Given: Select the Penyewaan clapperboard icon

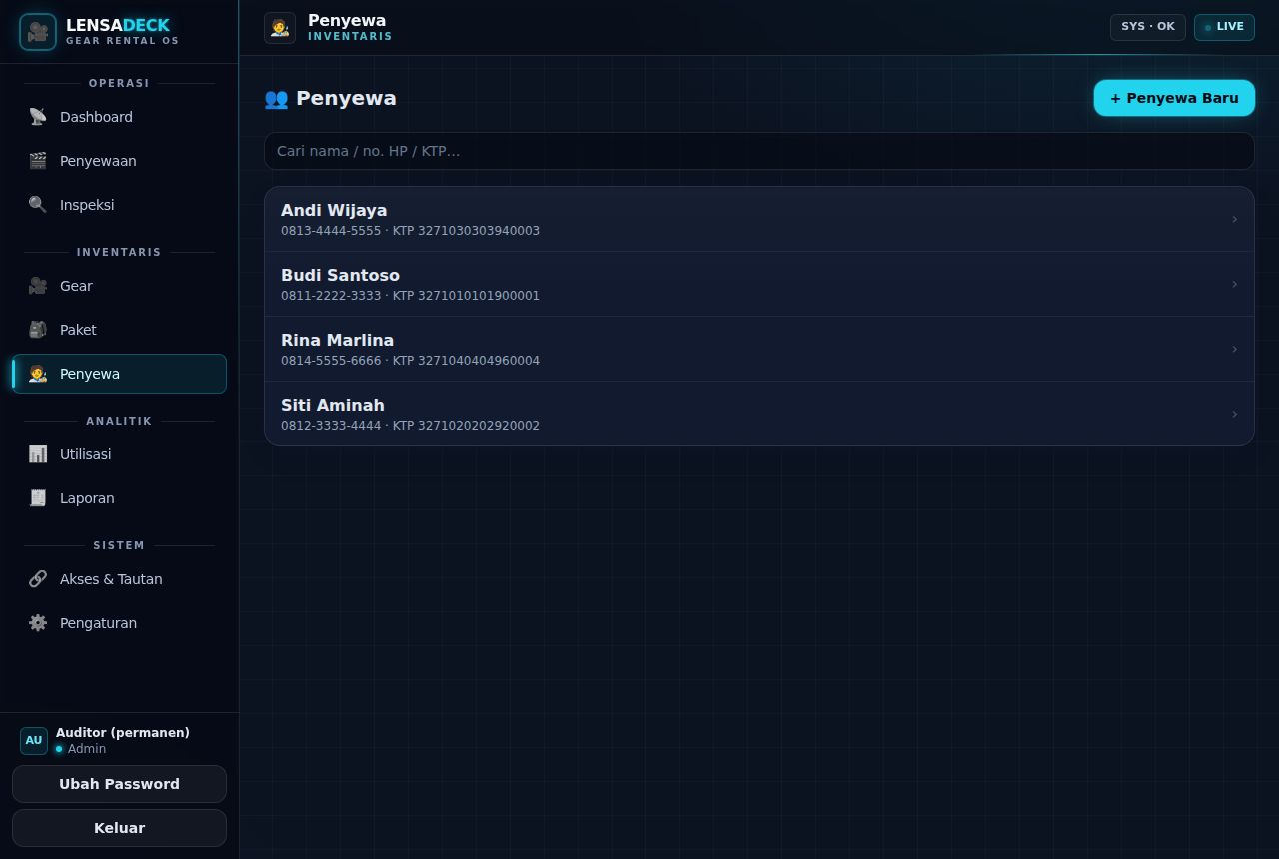Looking at the screenshot, I should point(38,161).
